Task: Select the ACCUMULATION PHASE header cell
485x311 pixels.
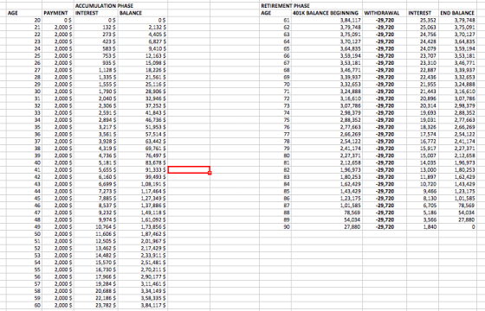Action: 96,6
